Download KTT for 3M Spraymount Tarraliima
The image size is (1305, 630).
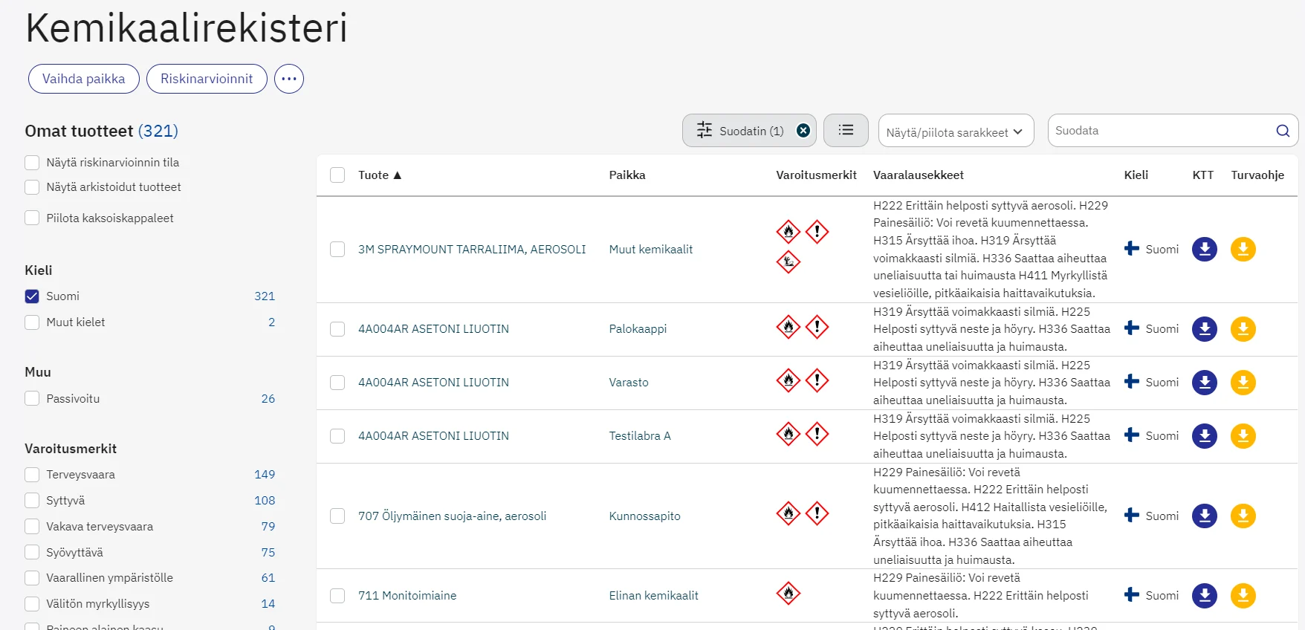(1204, 250)
